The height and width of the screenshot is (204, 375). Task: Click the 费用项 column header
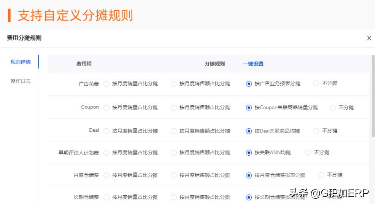click(84, 64)
